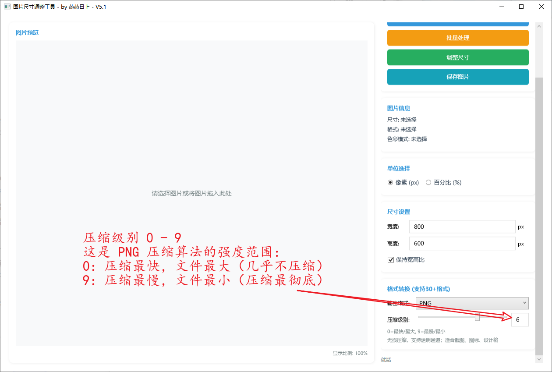Click the 宽度 input field showing 800
The height and width of the screenshot is (372, 552).
462,227
